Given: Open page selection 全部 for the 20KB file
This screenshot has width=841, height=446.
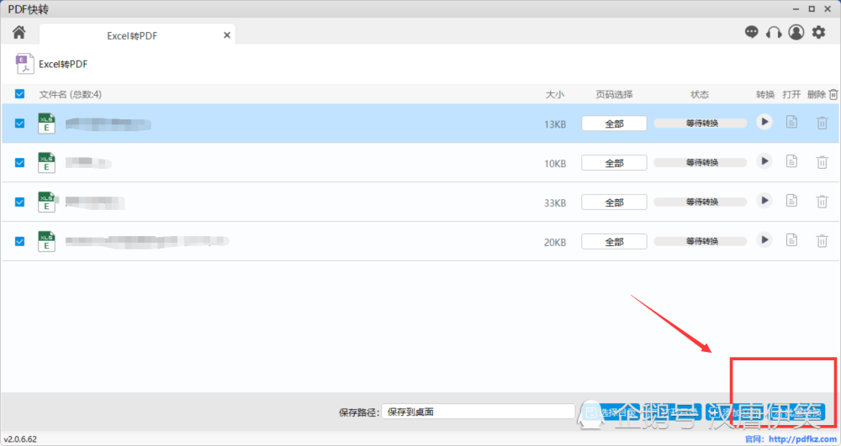Looking at the screenshot, I should (x=614, y=241).
